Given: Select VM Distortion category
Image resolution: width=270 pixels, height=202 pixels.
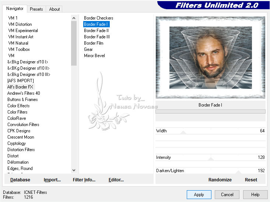Looking at the screenshot, I should tap(20, 24).
